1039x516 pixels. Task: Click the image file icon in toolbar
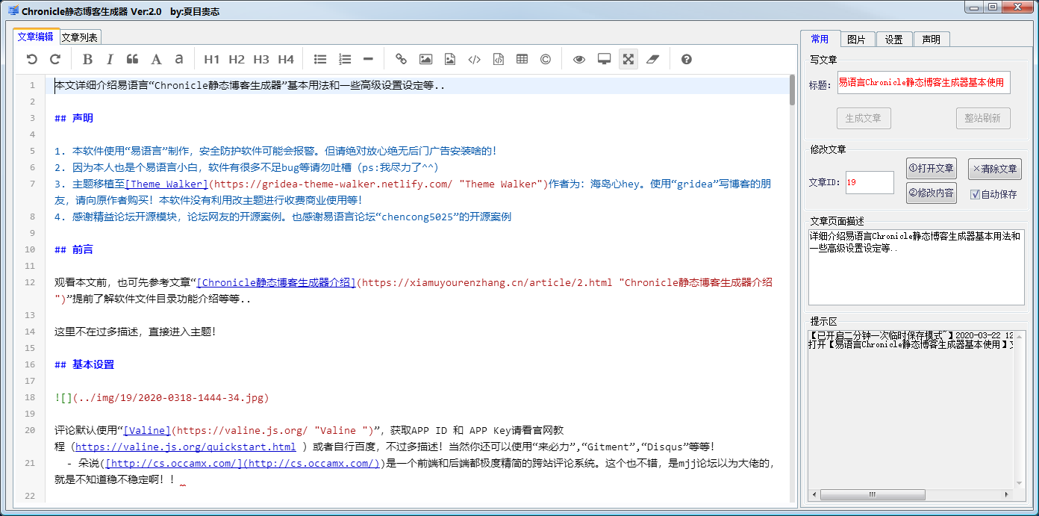tap(450, 60)
